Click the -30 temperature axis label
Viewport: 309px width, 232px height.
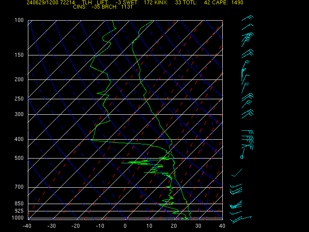point(51,226)
